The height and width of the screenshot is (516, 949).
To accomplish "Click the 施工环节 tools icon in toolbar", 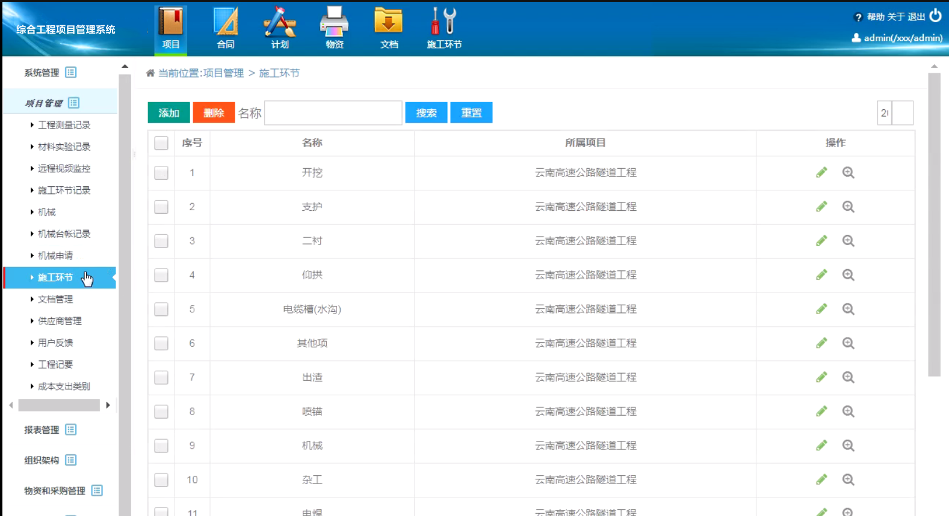I will point(444,28).
